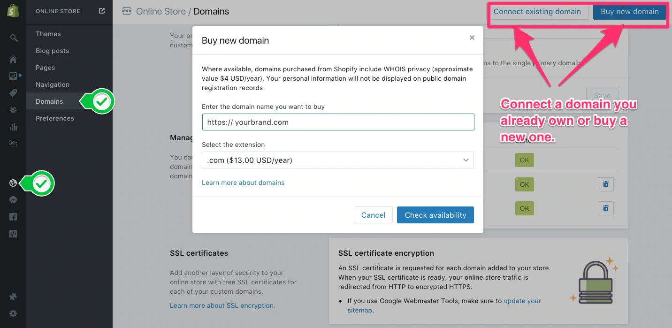Open Orders from the sidebar checkbox icon
This screenshot has width=672, height=328.
(x=13, y=76)
